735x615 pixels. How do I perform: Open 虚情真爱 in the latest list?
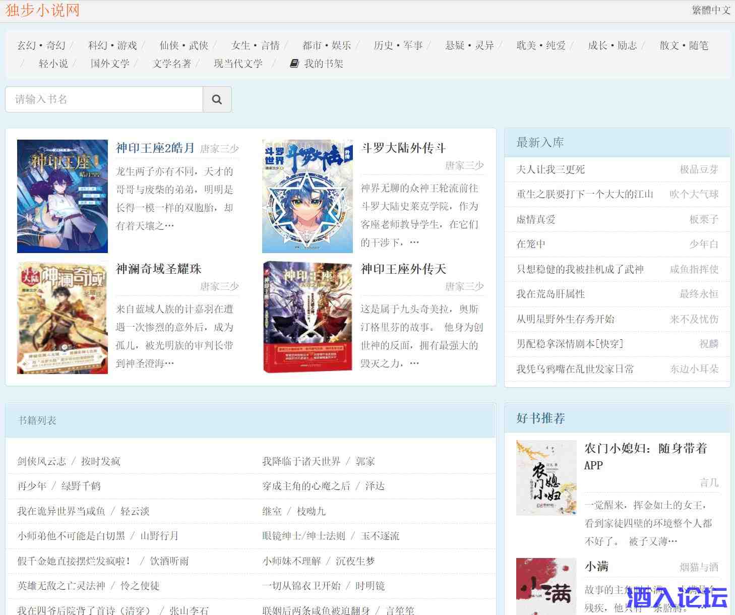click(x=536, y=219)
